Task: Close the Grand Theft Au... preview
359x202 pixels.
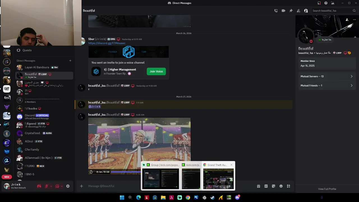Action: 231,165
